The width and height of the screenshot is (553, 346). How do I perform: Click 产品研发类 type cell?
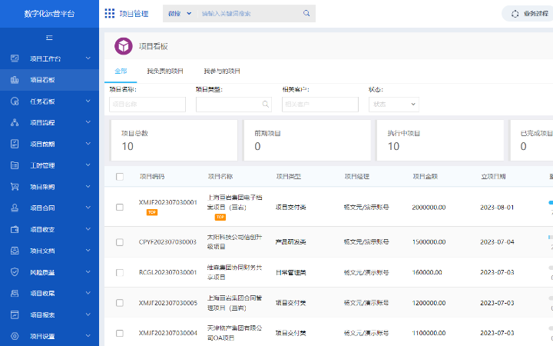click(x=290, y=242)
